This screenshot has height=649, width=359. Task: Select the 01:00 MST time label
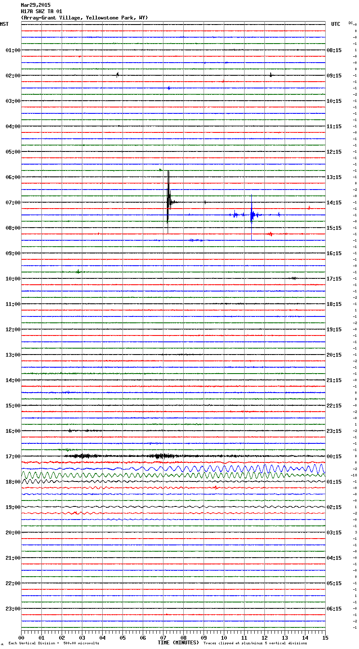click(13, 50)
